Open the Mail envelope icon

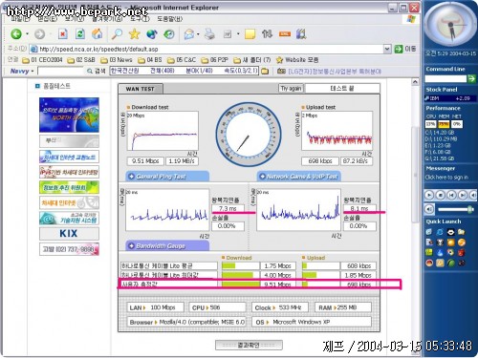[x=189, y=33]
